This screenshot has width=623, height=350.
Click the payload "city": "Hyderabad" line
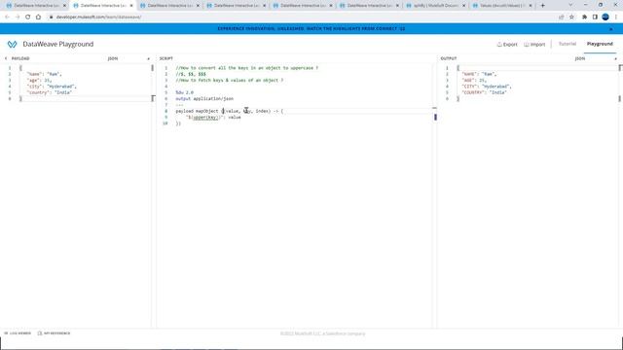pyautogui.click(x=52, y=87)
